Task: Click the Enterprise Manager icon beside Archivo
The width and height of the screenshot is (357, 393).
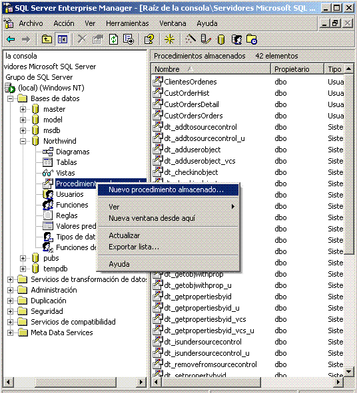Action: point(9,23)
